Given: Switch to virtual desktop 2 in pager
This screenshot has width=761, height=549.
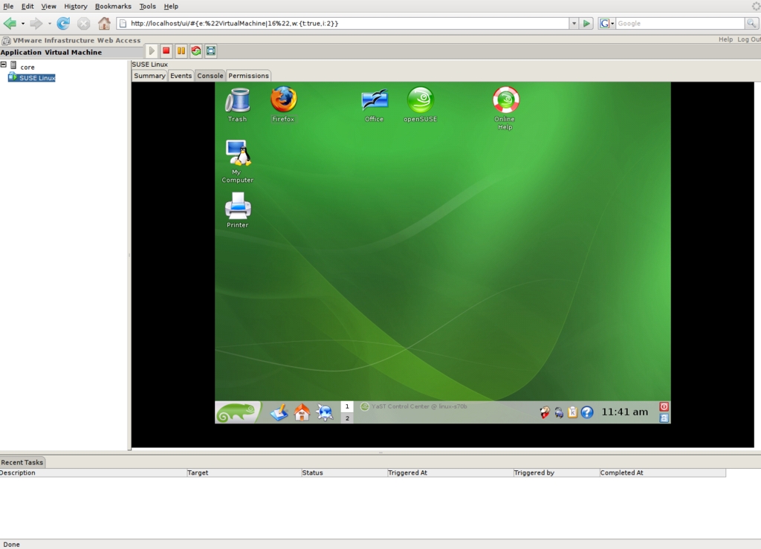Looking at the screenshot, I should (347, 418).
